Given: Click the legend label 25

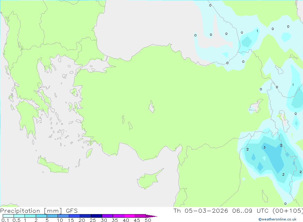Looking at the screenshot, I should (x=93, y=220).
